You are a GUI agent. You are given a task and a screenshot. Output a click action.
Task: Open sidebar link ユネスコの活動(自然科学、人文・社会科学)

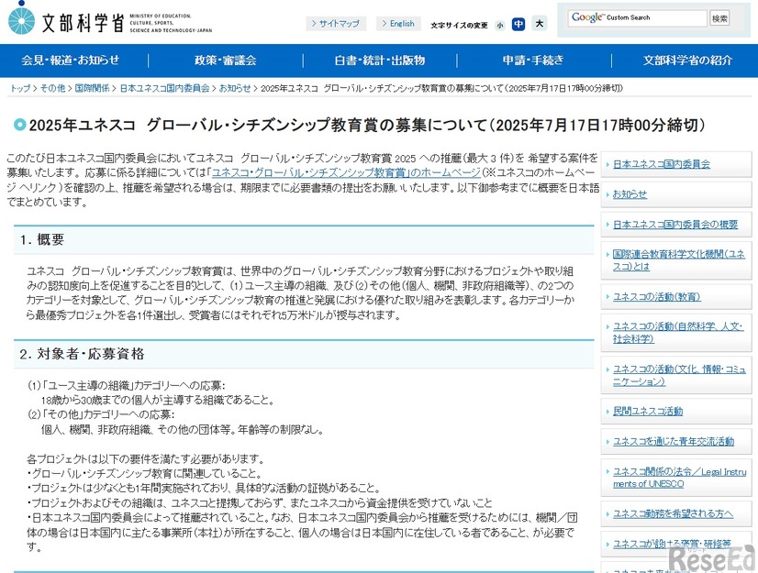pyautogui.click(x=678, y=333)
